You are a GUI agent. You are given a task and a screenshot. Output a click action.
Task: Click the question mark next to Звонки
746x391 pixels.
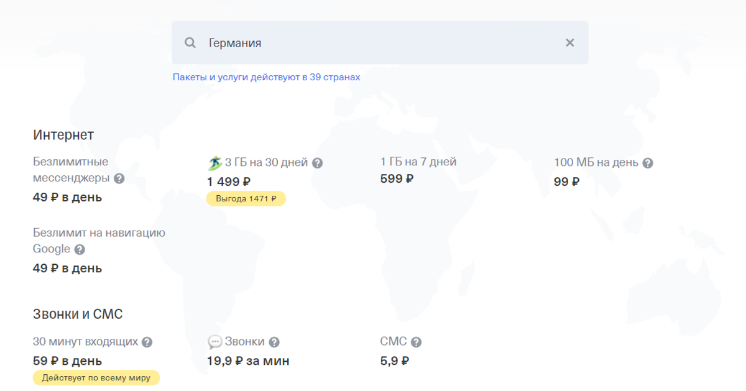275,341
